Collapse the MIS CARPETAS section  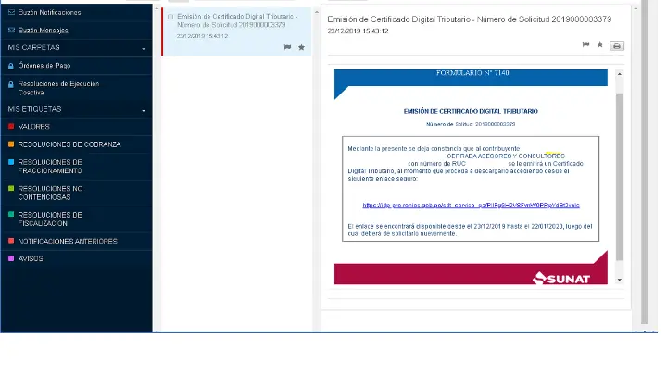pos(144,48)
